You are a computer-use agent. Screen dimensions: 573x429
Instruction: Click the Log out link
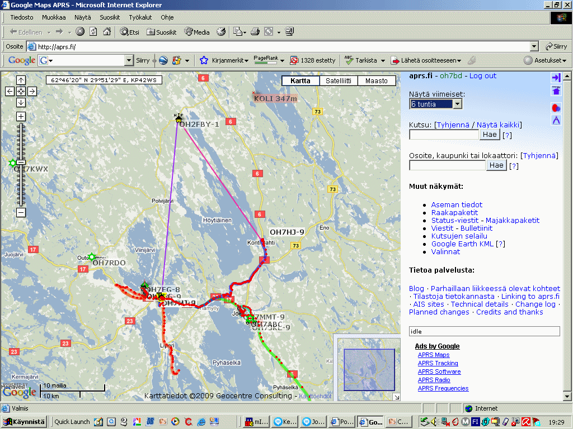(x=482, y=76)
